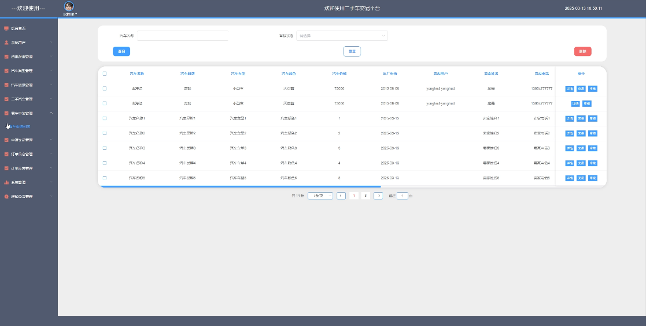Image resolution: width=646 pixels, height=326 pixels.
Task: Click 详情 in the 汽车名称1 row
Action: (x=569, y=118)
